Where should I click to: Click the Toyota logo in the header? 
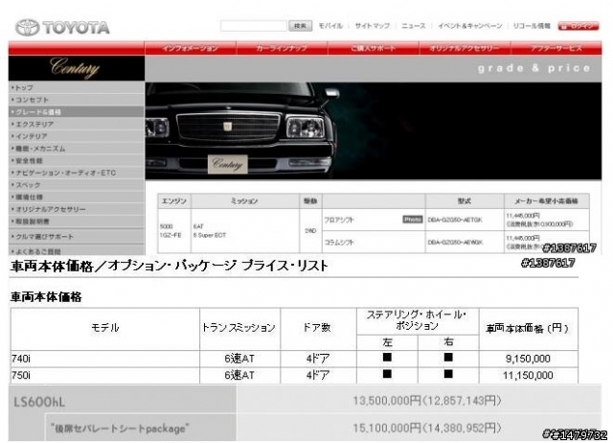pos(62,28)
